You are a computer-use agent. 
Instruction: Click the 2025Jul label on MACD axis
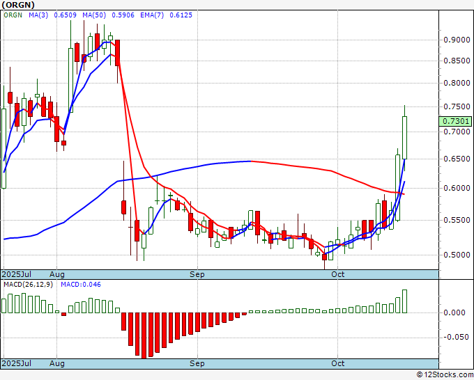click(x=17, y=363)
